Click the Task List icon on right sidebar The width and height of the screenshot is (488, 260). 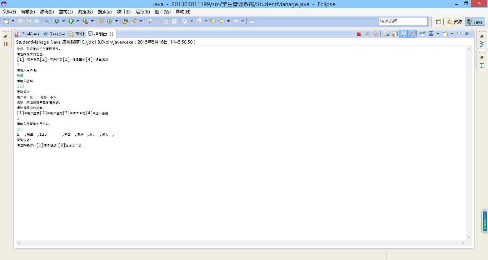click(482, 65)
